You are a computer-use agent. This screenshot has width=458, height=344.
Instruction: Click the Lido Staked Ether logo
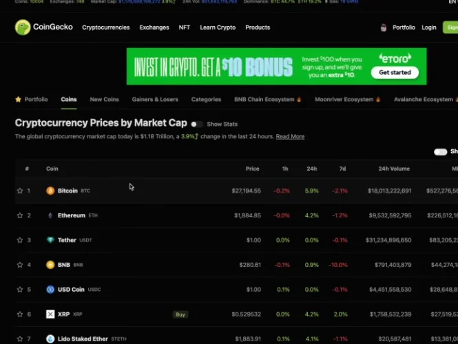tap(50, 338)
